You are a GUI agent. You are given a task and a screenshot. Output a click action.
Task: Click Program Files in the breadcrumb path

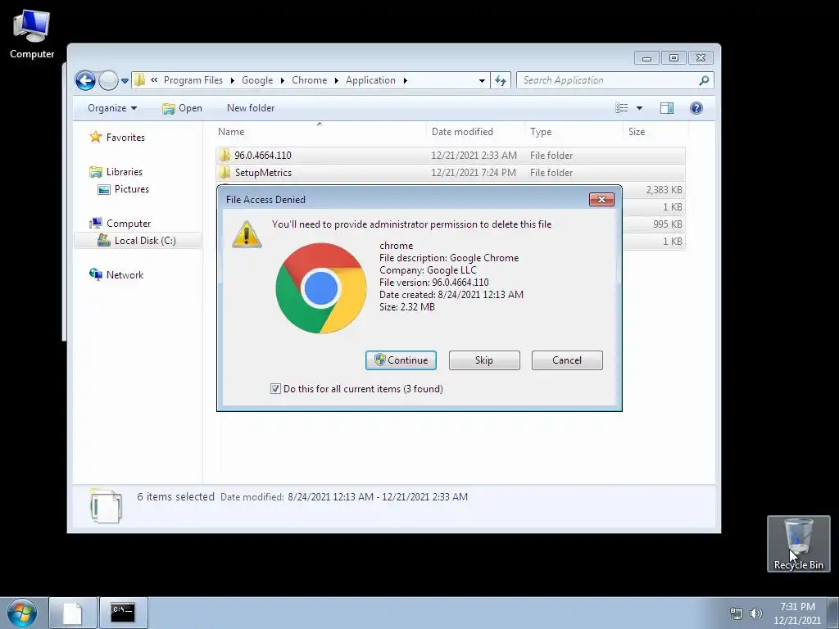(193, 80)
